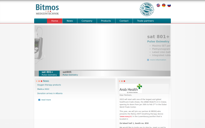205x128 pixels.
Task: Open Oxygen therapy products news link
Action: click(x=49, y=85)
